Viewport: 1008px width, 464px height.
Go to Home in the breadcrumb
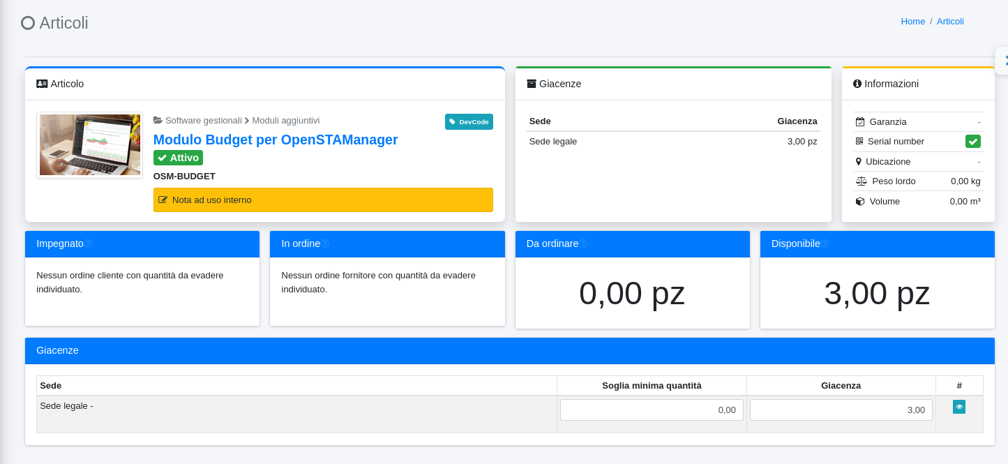point(912,22)
